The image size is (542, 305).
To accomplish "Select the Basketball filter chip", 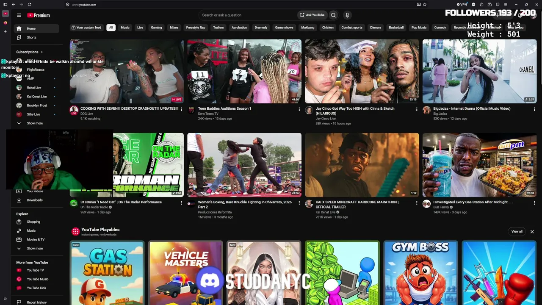I will click(396, 28).
